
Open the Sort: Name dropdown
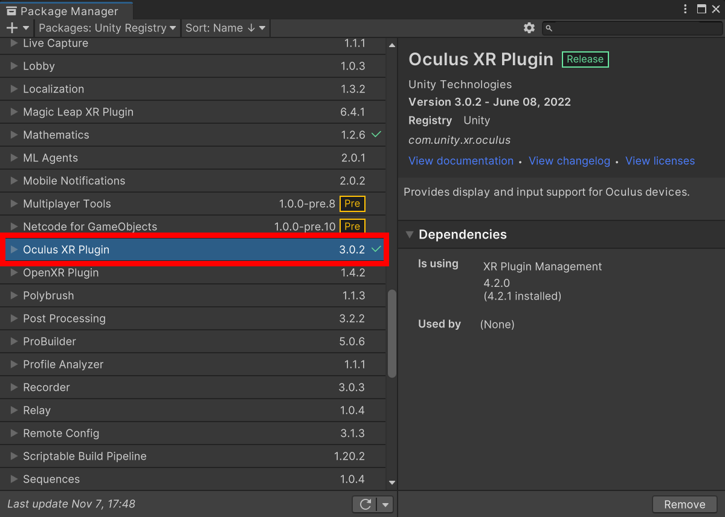225,28
